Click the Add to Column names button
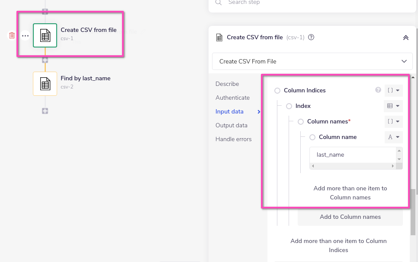Image resolution: width=418 pixels, height=262 pixels. (x=350, y=217)
